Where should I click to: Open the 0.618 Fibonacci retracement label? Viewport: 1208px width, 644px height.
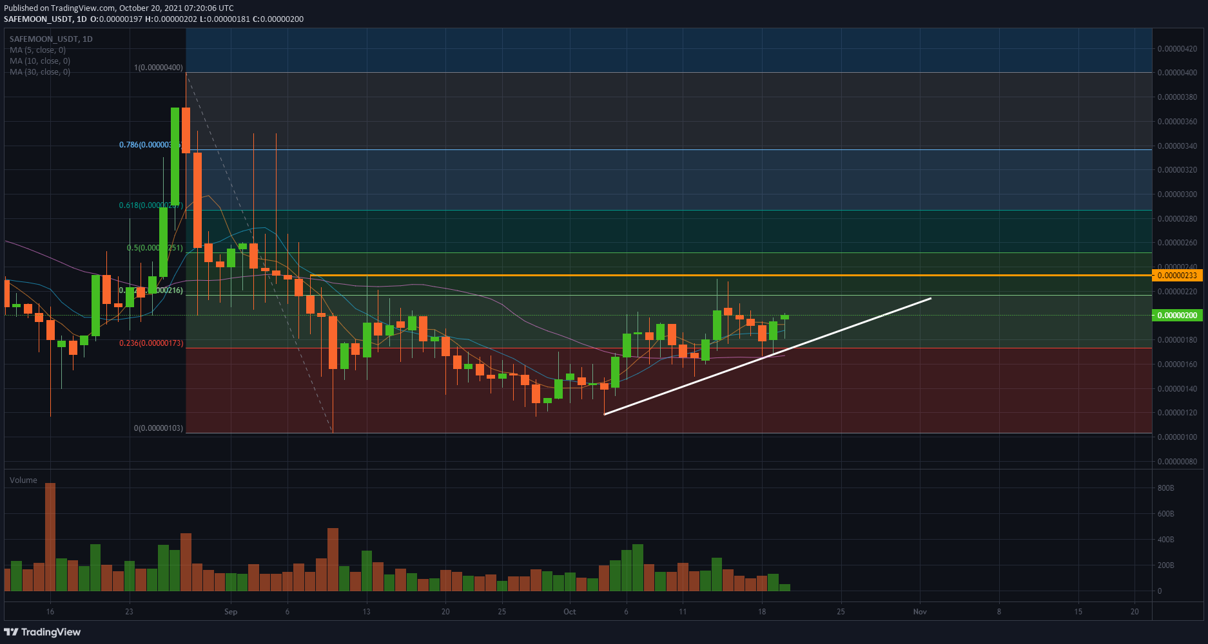coord(150,205)
